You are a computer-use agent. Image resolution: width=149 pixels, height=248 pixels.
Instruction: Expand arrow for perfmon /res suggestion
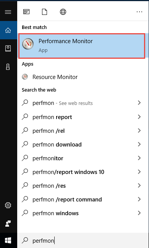139,185
